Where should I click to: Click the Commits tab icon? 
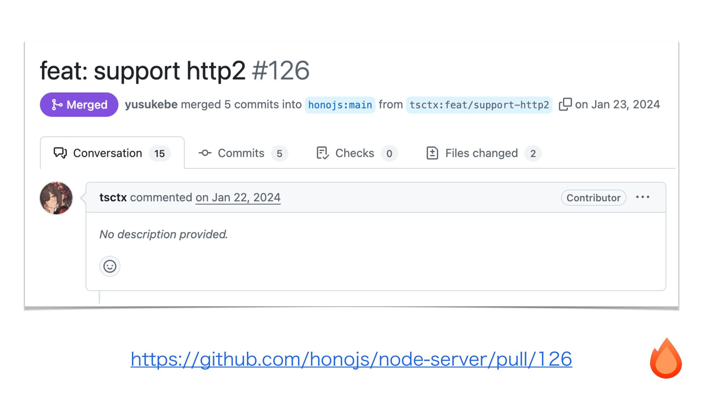[x=205, y=153]
